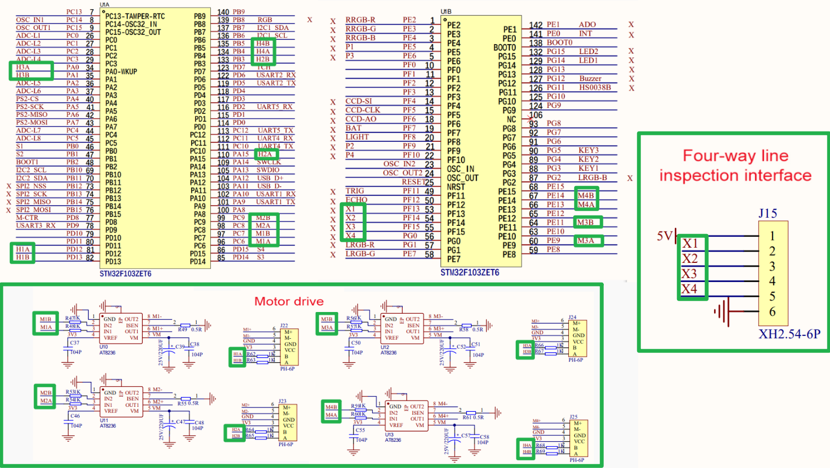Select the J22 PH-6P motor connector
This screenshot has width=830, height=468.
click(x=290, y=347)
